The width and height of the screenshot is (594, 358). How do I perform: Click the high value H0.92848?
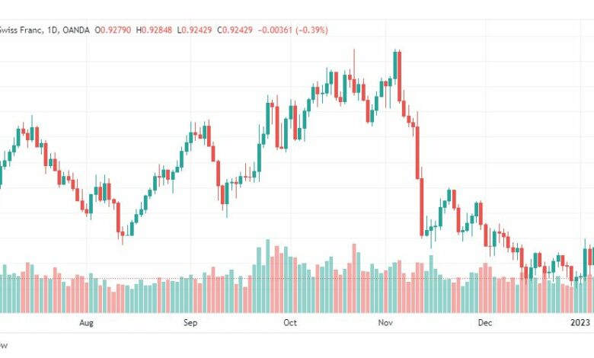(154, 30)
